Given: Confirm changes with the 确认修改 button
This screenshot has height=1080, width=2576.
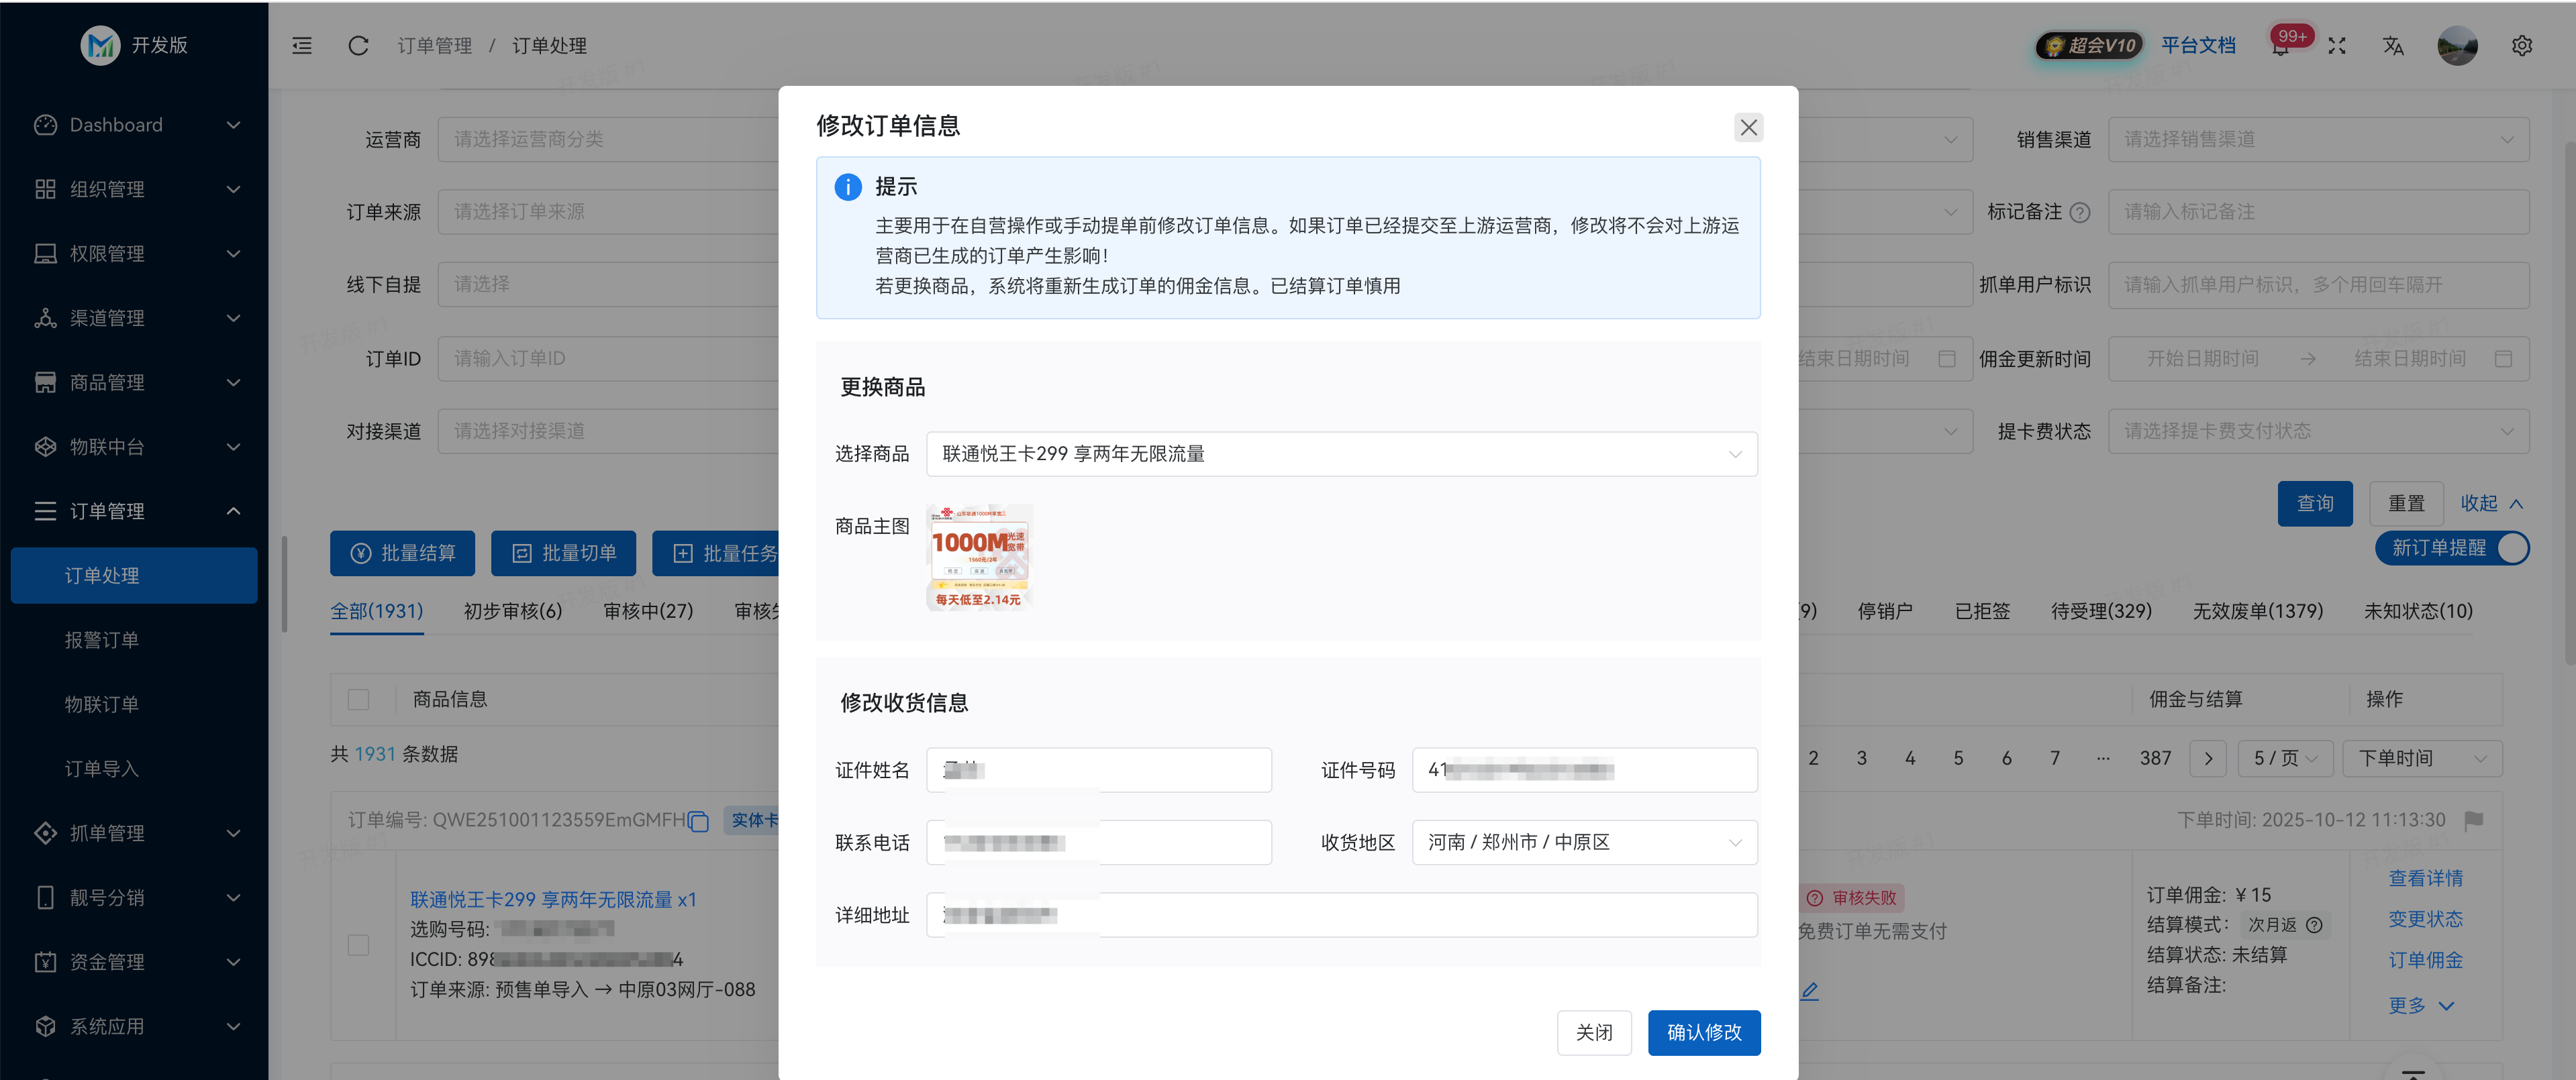Looking at the screenshot, I should point(1704,1032).
